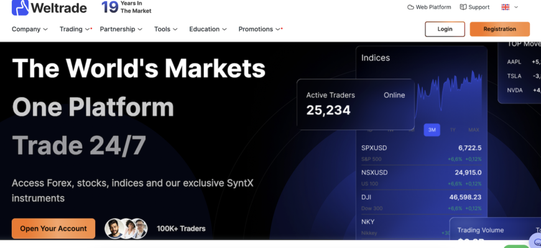This screenshot has height=248, width=541.
Task: Select the 3M chart range tab
Action: click(432, 130)
